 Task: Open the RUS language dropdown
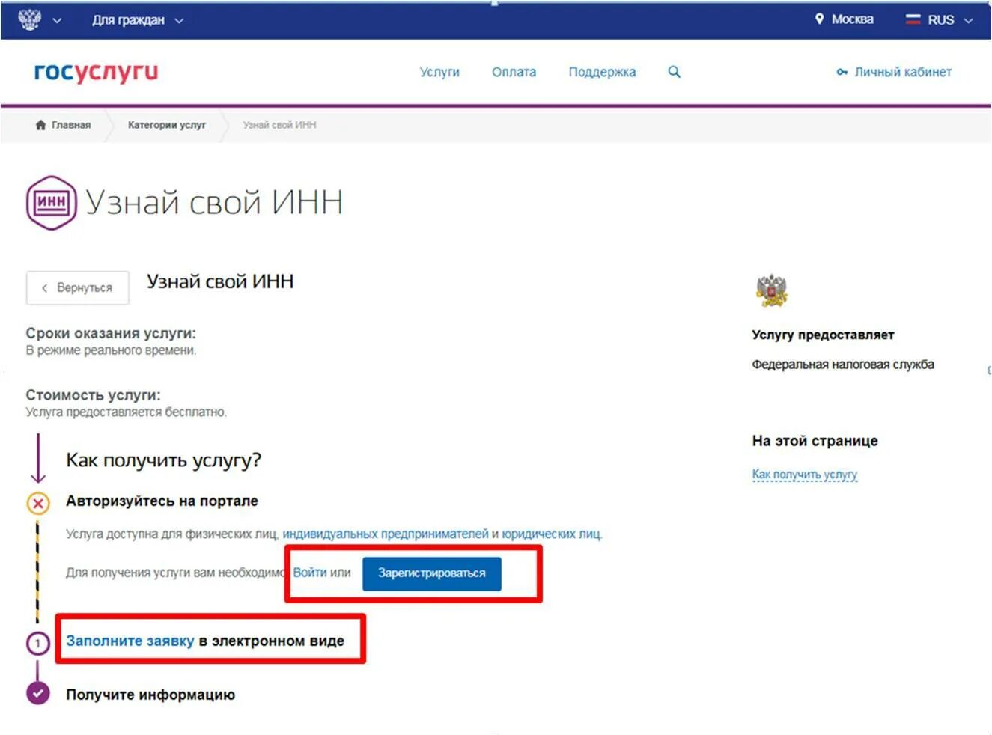point(949,20)
